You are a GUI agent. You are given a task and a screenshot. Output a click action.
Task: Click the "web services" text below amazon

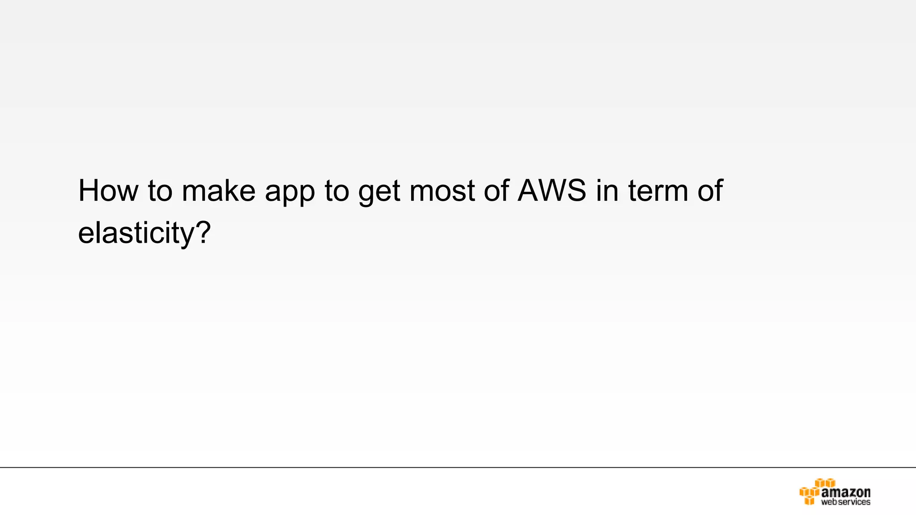846,502
